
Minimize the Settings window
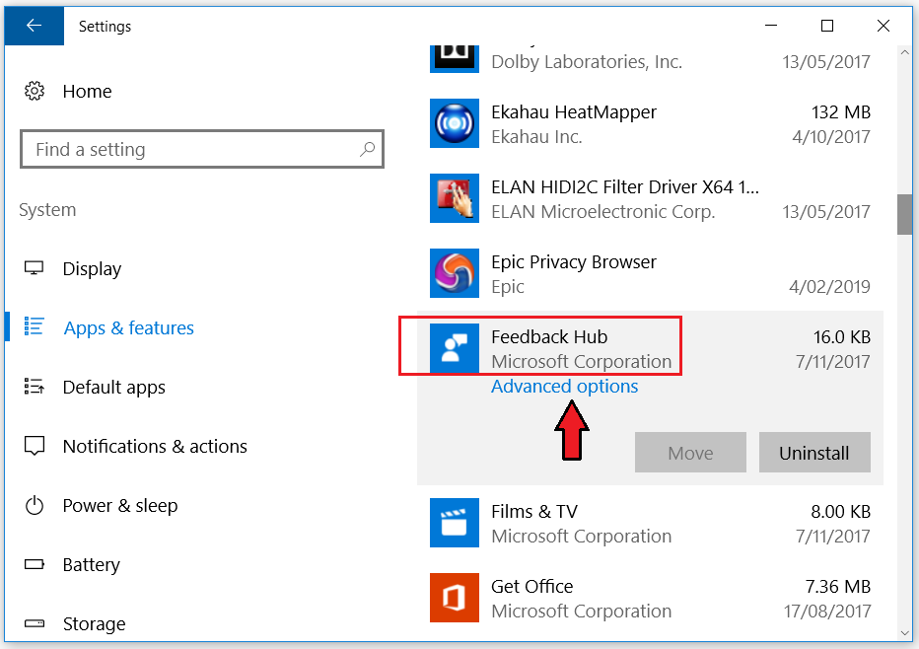pos(771,26)
